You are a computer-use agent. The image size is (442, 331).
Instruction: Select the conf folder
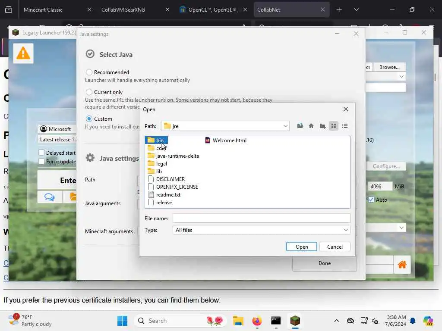coord(157,148)
